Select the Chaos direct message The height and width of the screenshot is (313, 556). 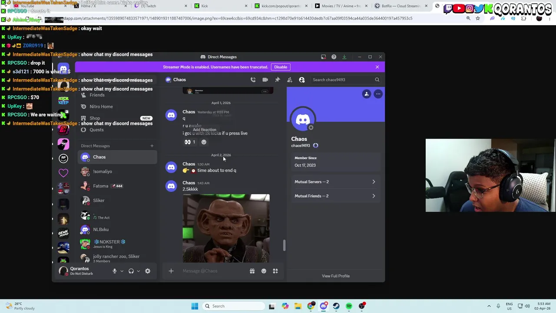(x=117, y=157)
